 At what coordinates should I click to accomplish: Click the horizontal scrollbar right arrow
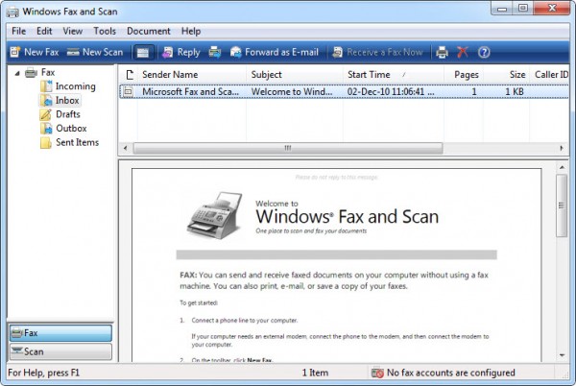click(x=562, y=148)
